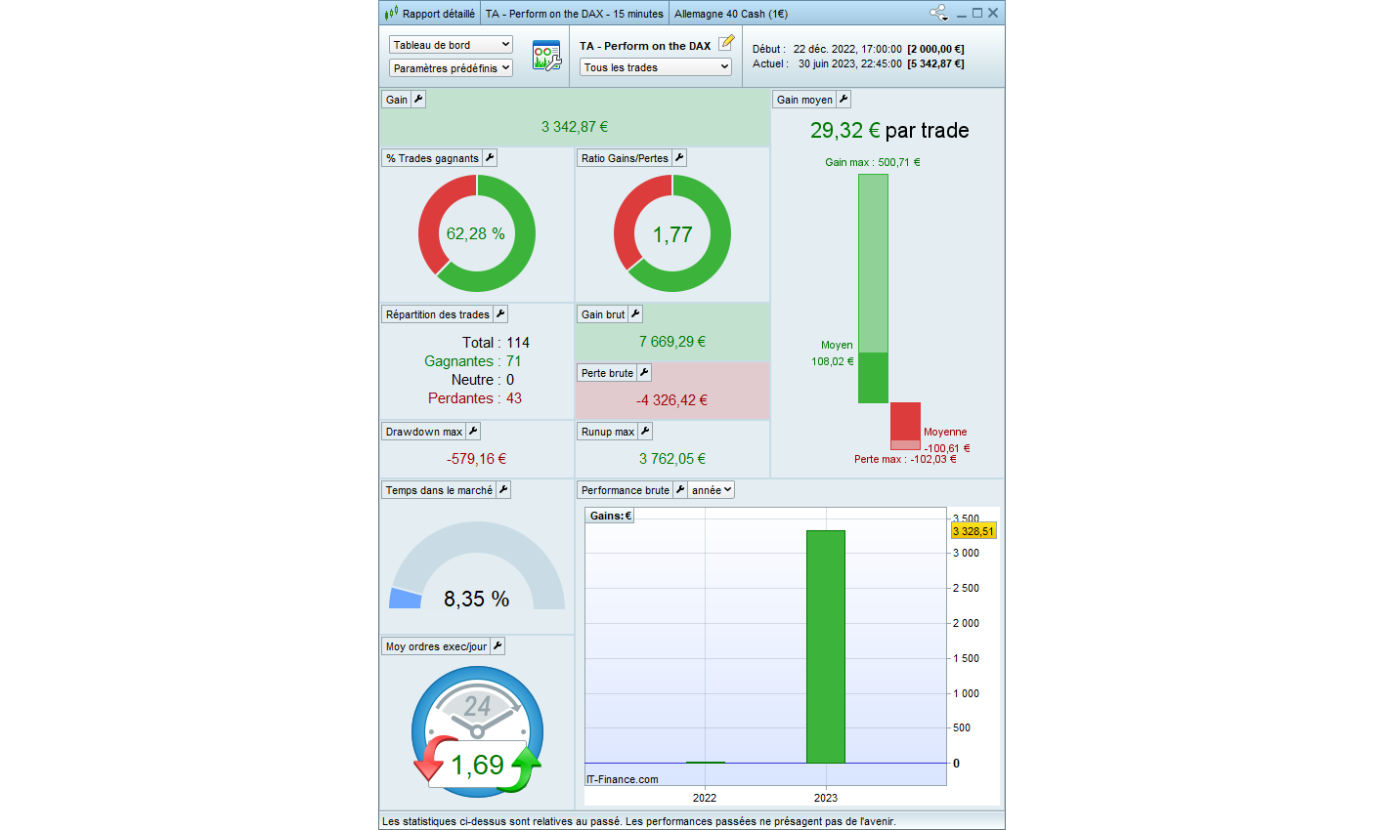Click wrench icon beside Ratio Gains/Pertes
The height and width of the screenshot is (830, 1384).
tap(679, 158)
